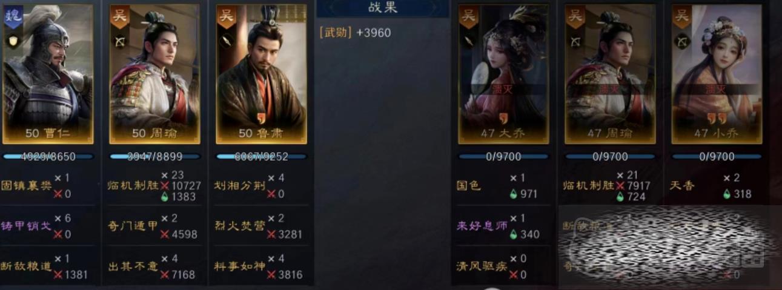The width and height of the screenshot is (782, 290).
Task: Click the 吴 faction badge on 鲁肃's card
Action: point(226,16)
